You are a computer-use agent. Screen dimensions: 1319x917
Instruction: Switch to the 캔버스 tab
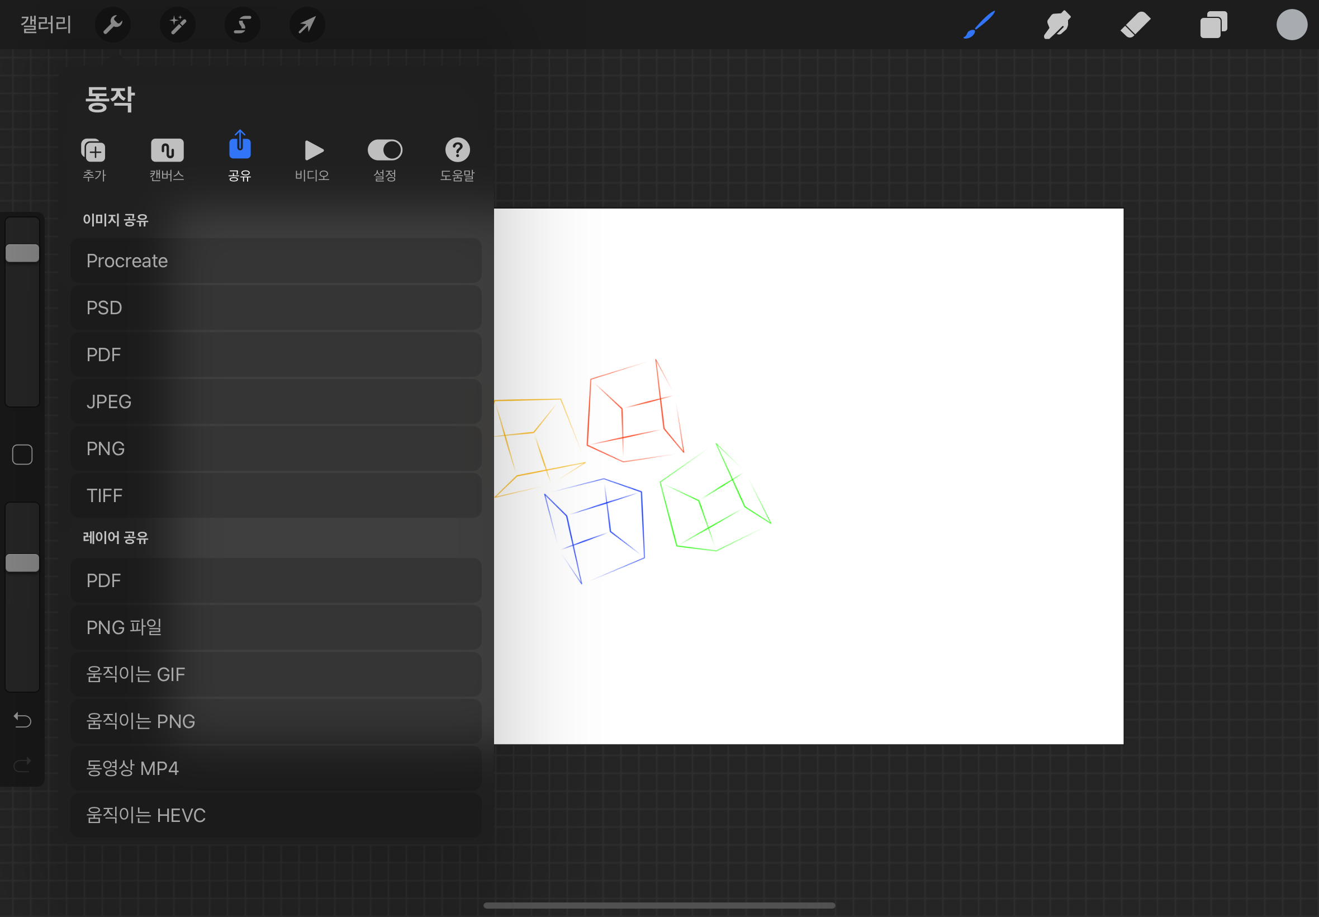pyautogui.click(x=167, y=160)
